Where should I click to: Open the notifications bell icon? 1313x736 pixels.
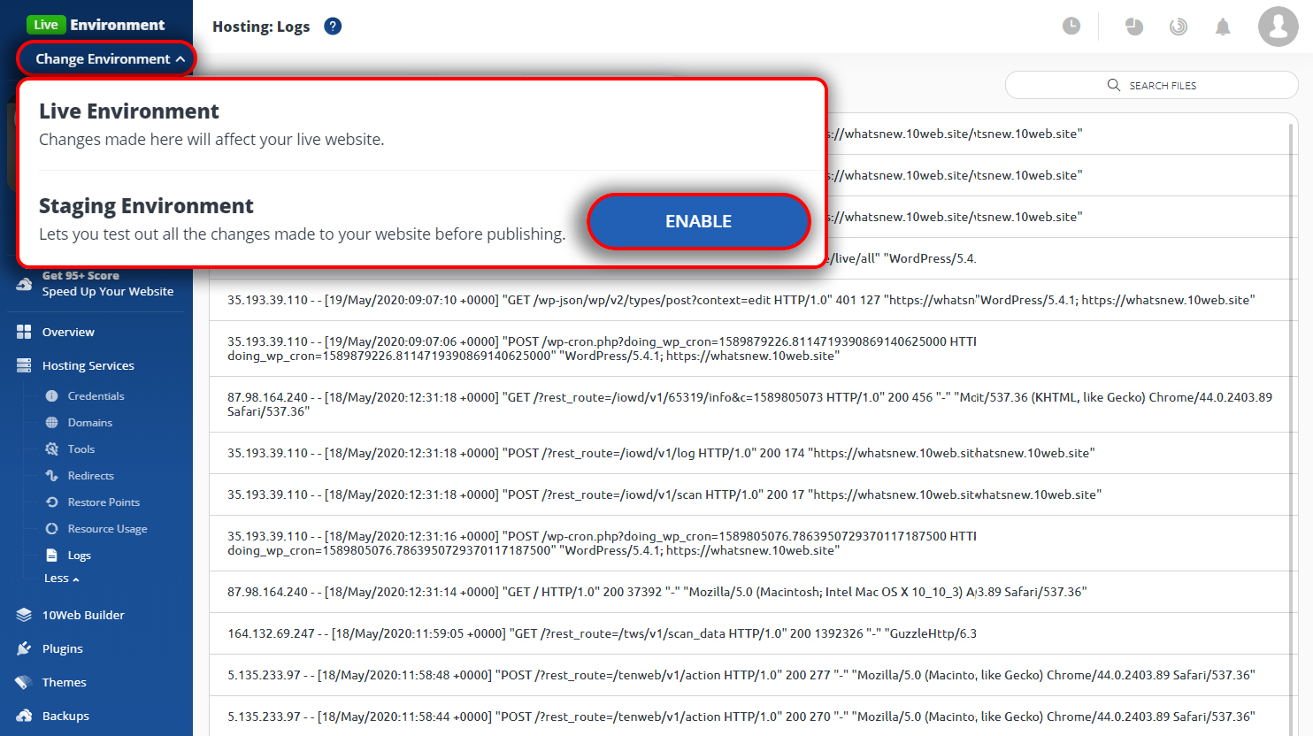click(x=1223, y=27)
